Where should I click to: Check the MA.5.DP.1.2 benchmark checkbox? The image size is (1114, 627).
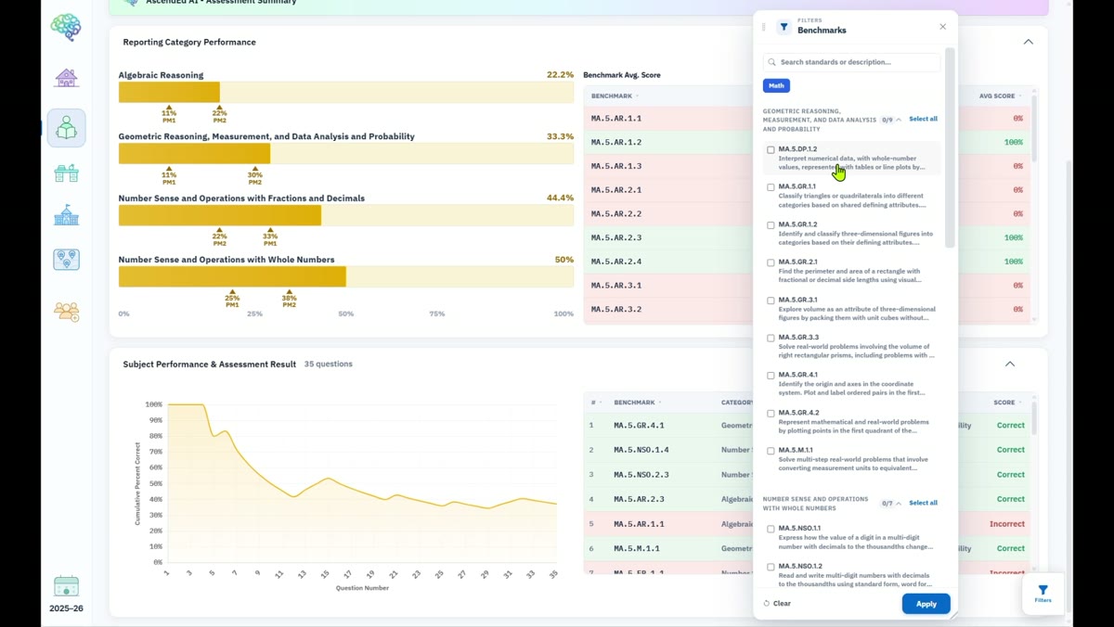click(771, 150)
